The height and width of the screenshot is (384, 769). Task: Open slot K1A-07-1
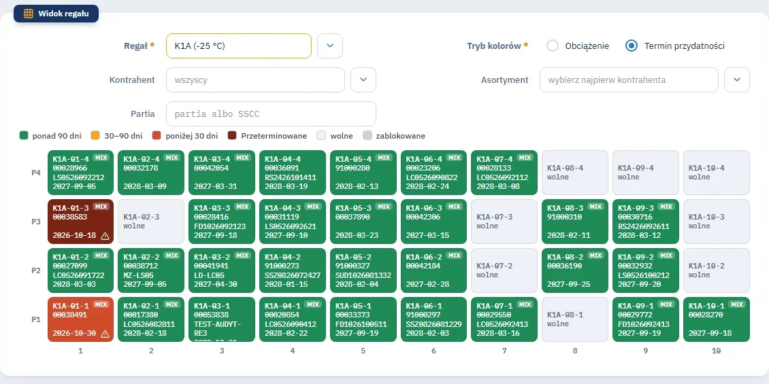pos(504,319)
